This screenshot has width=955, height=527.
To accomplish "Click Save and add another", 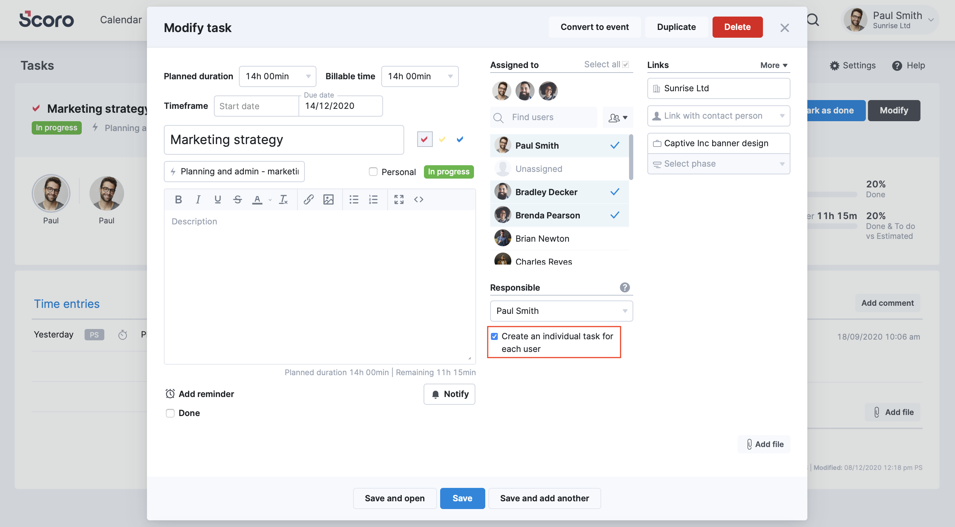I will point(544,498).
